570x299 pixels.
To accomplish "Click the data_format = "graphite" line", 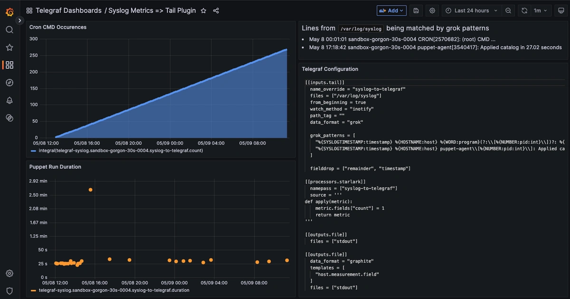I will (342, 261).
